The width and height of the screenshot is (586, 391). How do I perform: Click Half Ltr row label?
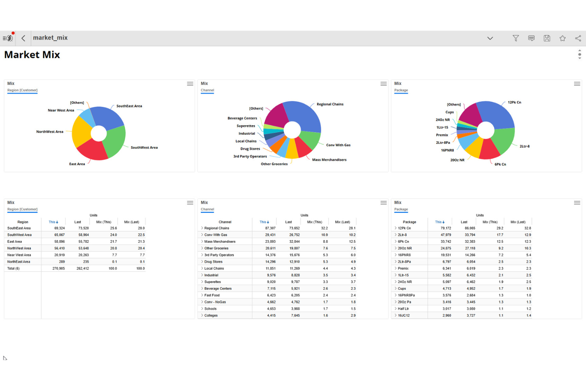tap(403, 309)
